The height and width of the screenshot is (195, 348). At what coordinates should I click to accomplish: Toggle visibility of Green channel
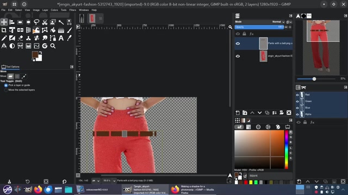coord(297,101)
